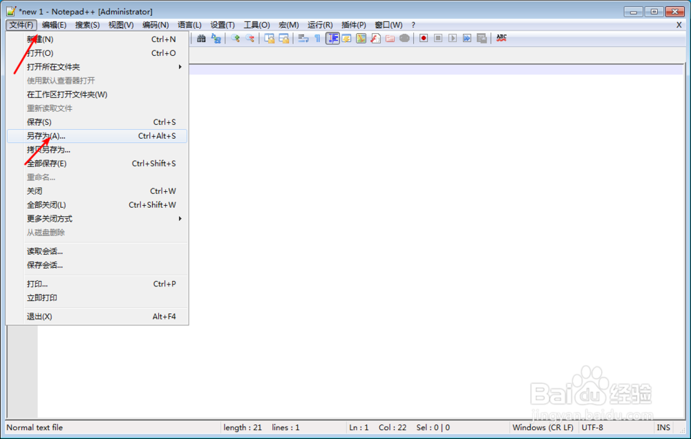Open the 语言(L) menu
691x439 pixels.
[x=189, y=25]
